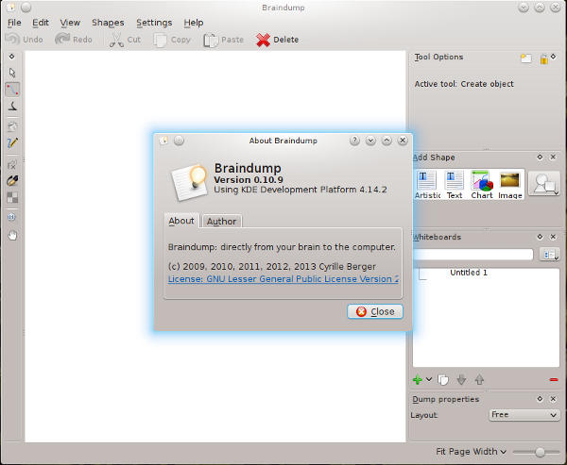Switch to the About tab

coord(181,221)
